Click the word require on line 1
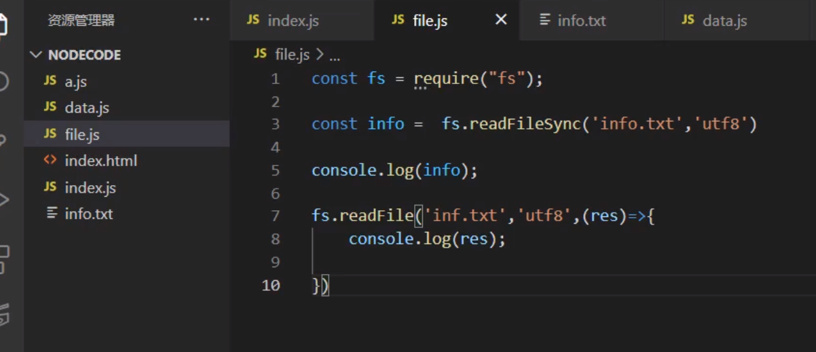This screenshot has height=352, width=816. [x=446, y=79]
